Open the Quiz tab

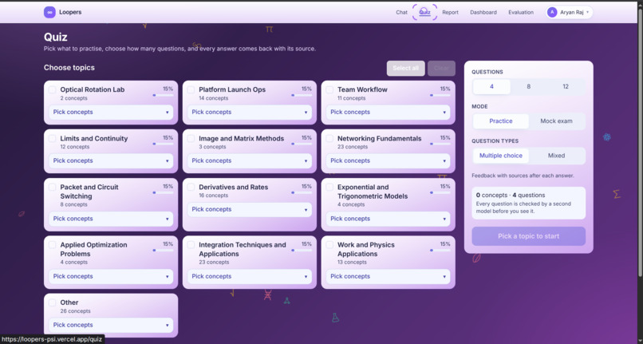pyautogui.click(x=425, y=12)
